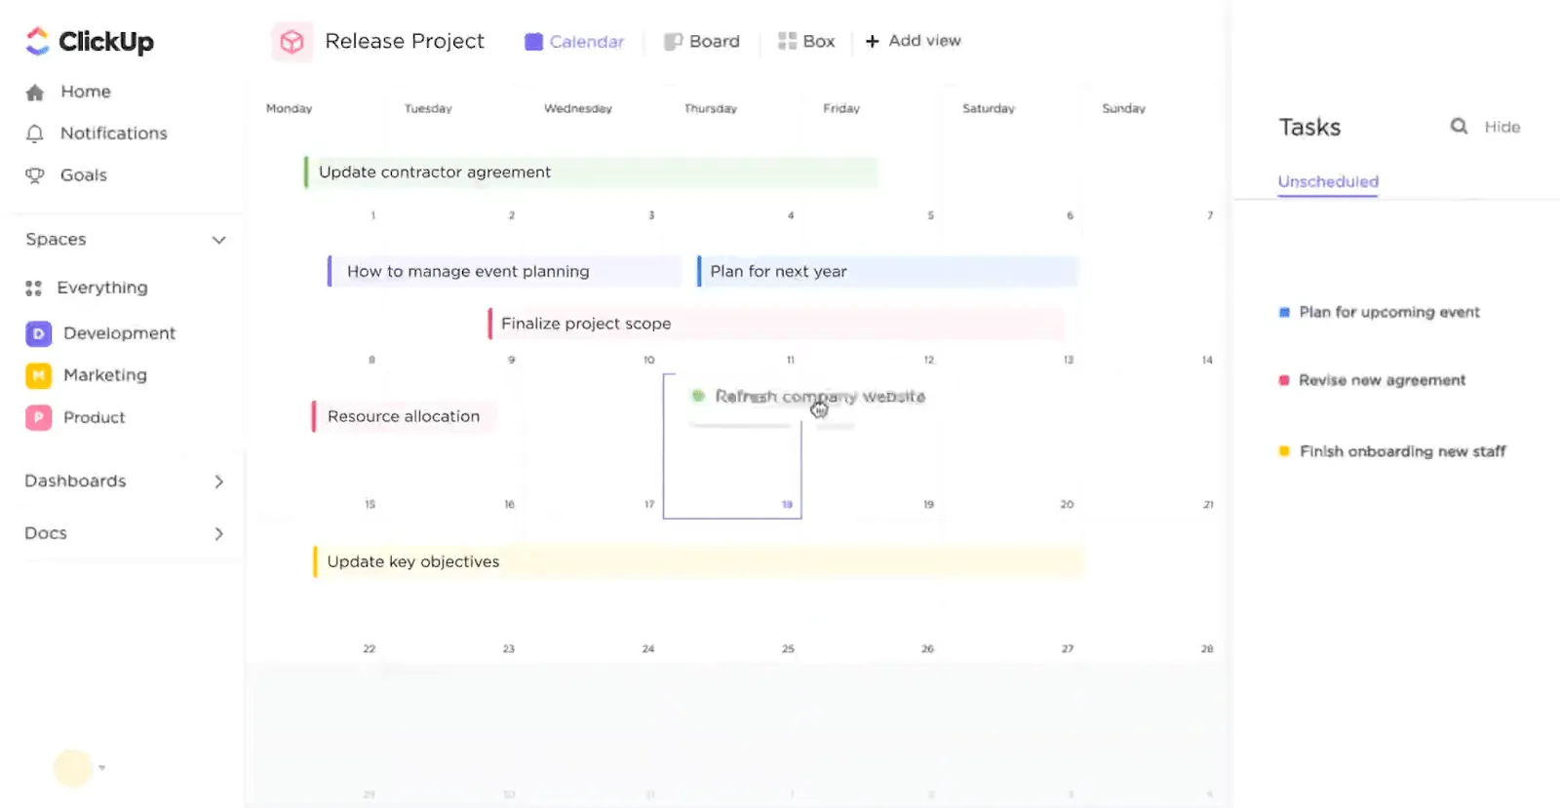The height and width of the screenshot is (808, 1560).
Task: Open the Home icon in sidebar
Action: pos(35,93)
